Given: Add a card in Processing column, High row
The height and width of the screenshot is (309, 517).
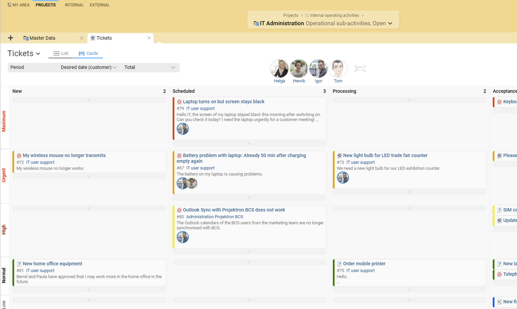Looking at the screenshot, I should (409, 209).
